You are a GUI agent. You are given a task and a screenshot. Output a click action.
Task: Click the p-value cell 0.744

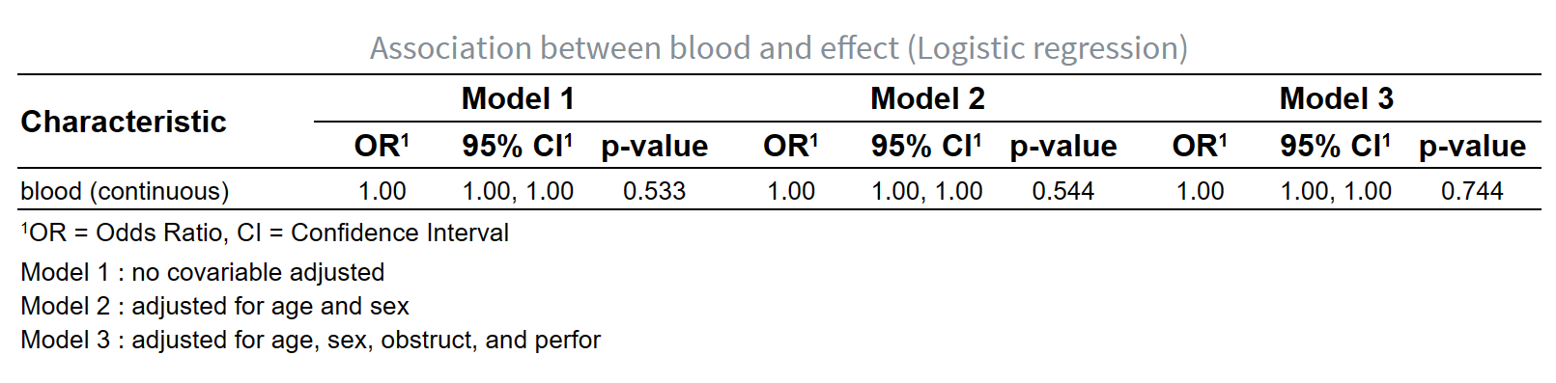[1472, 191]
